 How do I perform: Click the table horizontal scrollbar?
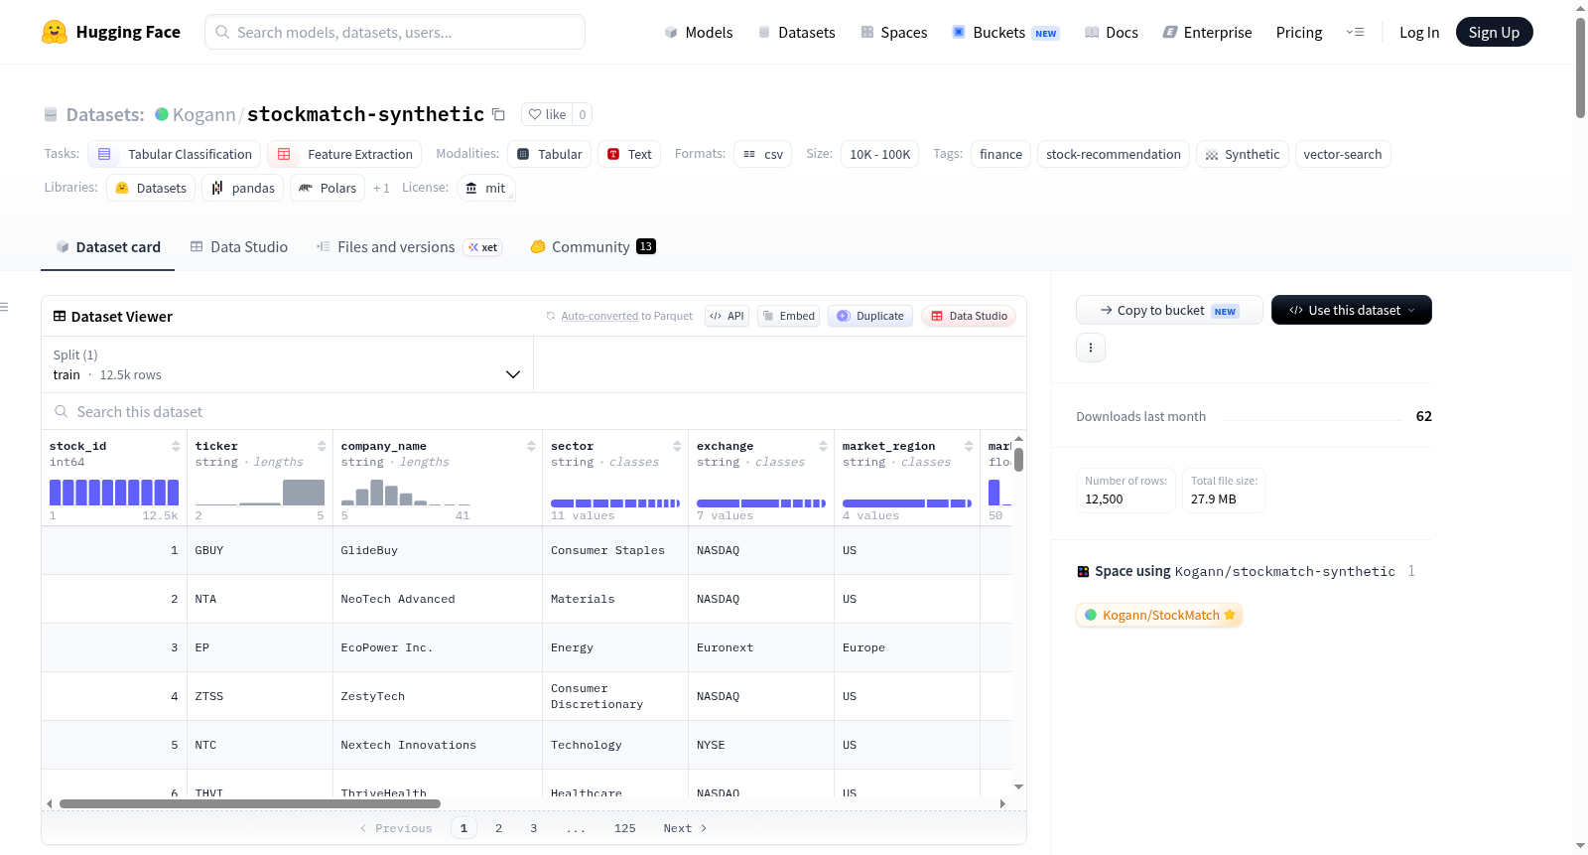pos(250,803)
